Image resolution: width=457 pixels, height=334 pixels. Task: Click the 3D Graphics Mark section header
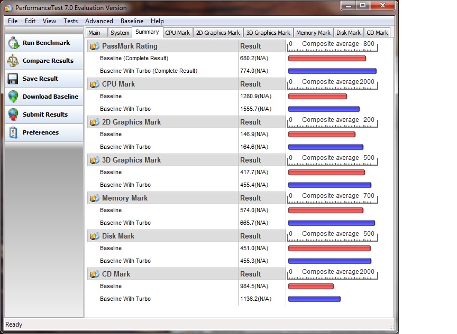pyautogui.click(x=131, y=160)
